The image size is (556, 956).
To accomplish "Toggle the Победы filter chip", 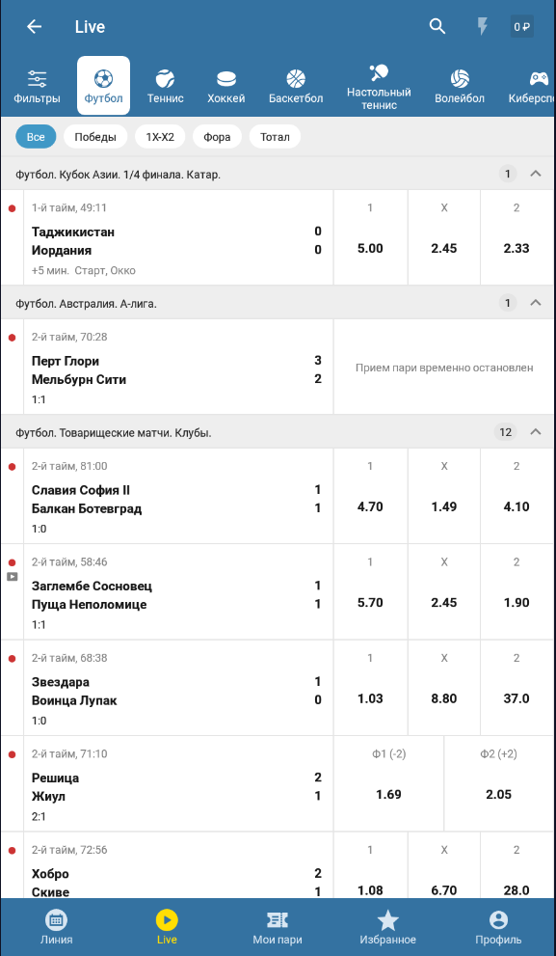I will coord(95,137).
